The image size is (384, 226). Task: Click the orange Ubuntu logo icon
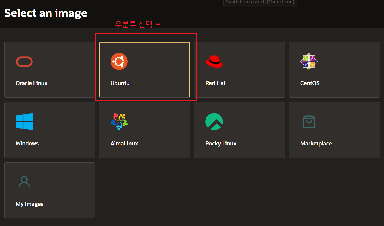[x=119, y=62]
